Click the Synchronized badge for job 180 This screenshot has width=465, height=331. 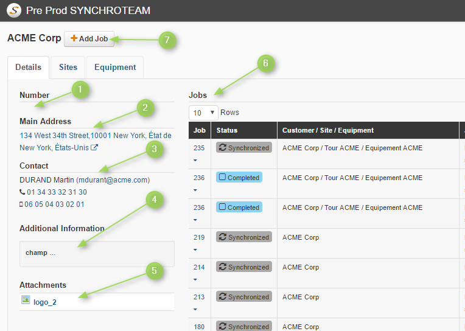coord(244,326)
